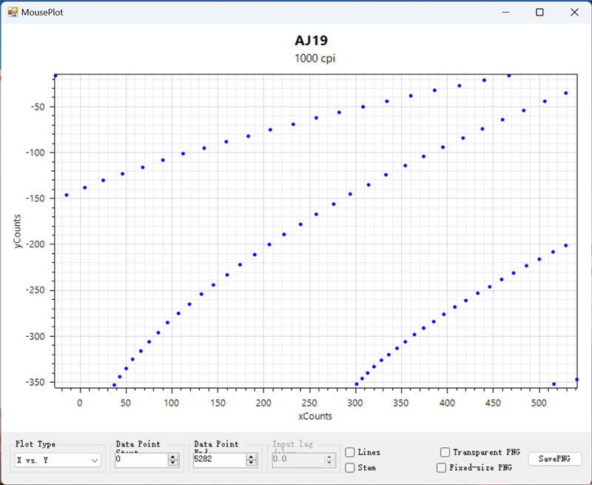Decrease Data Point End with down arrow
This screenshot has height=485, width=592.
(251, 463)
